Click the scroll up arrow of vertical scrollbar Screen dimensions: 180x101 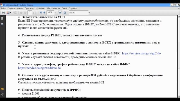point(179,17)
